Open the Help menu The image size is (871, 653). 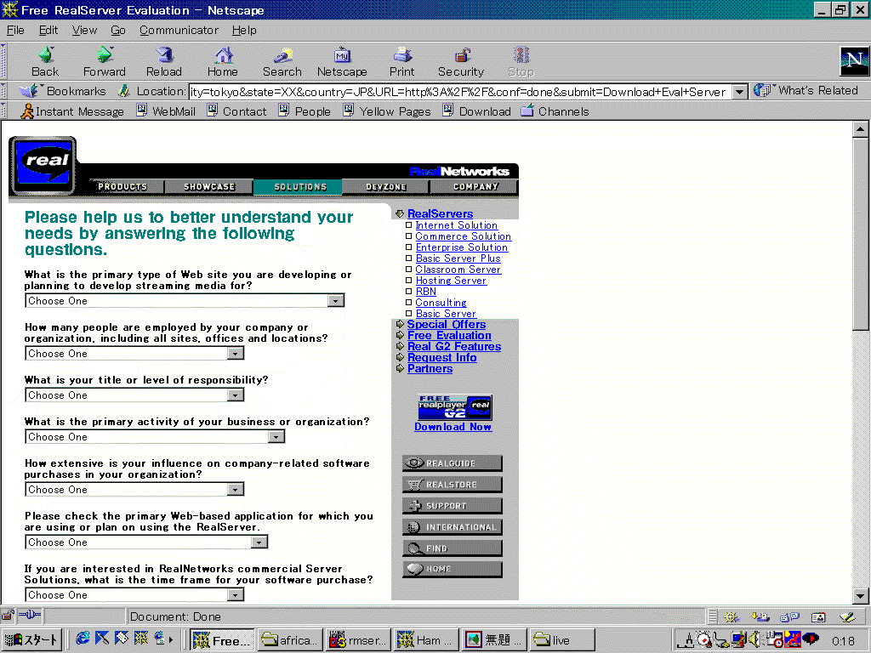(244, 31)
